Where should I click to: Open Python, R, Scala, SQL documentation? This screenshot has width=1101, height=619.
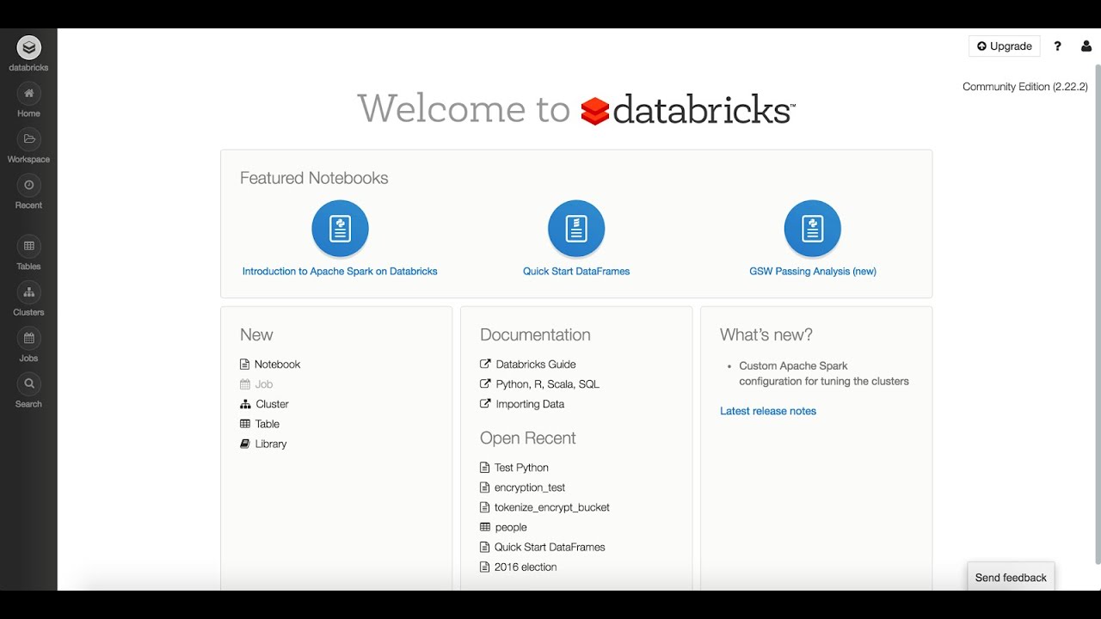click(540, 384)
